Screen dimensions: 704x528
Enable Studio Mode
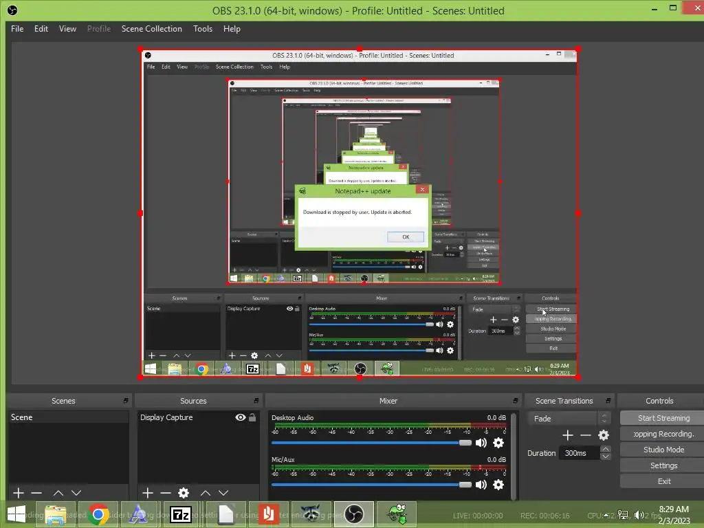[x=662, y=450]
